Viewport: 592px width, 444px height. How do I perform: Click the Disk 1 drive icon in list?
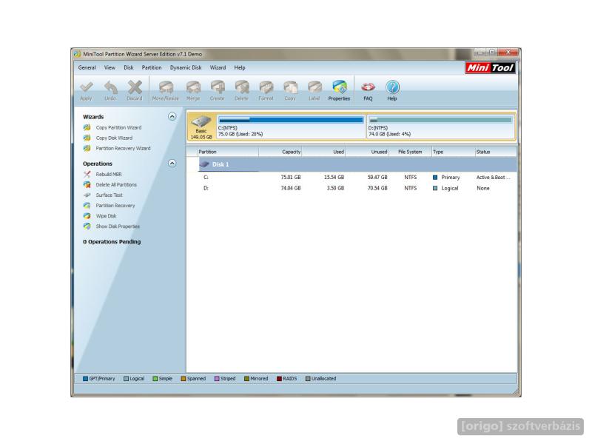pyautogui.click(x=204, y=164)
